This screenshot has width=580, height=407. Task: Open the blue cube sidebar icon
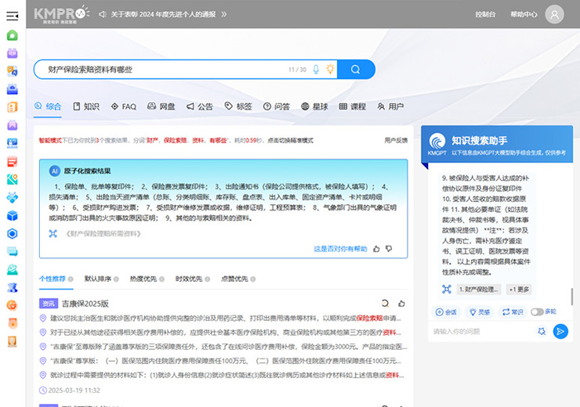click(13, 215)
